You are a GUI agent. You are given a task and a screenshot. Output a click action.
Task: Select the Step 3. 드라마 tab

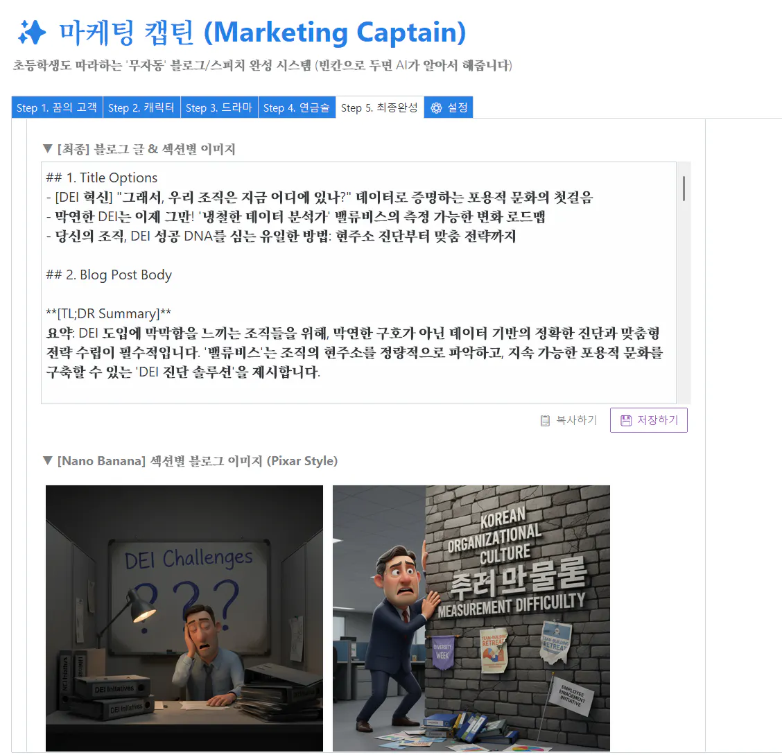coord(219,107)
